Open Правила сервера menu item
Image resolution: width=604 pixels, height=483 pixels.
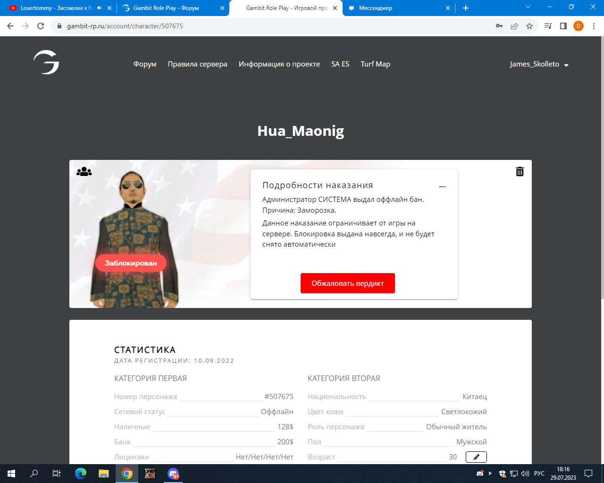197,64
